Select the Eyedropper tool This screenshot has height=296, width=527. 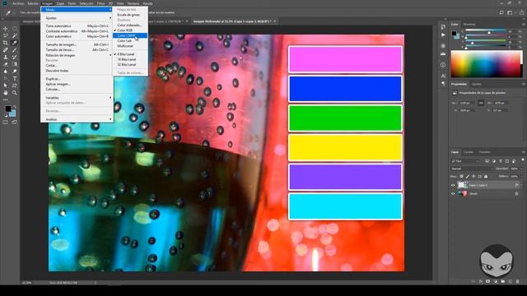click(x=15, y=43)
